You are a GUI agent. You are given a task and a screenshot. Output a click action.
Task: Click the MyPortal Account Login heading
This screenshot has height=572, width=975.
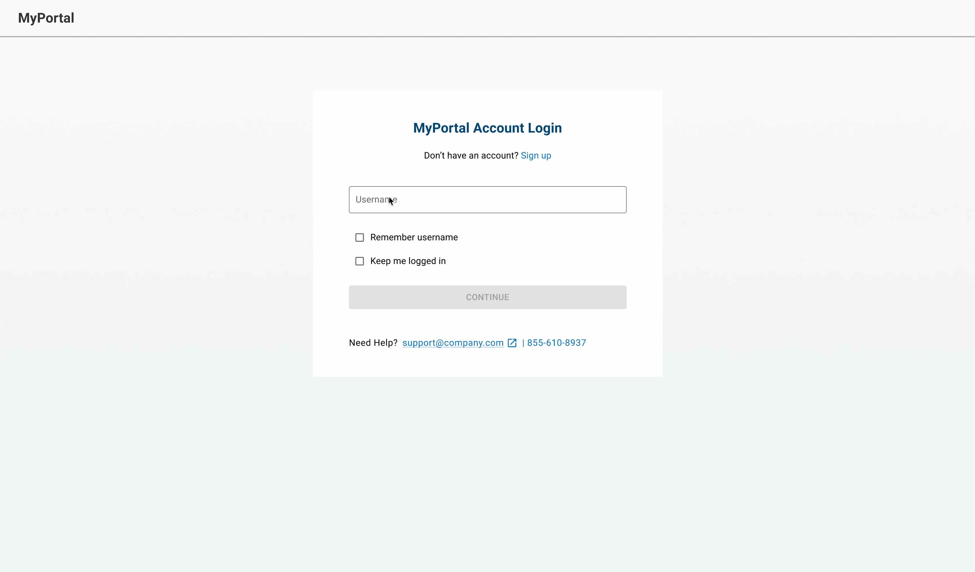coord(487,128)
